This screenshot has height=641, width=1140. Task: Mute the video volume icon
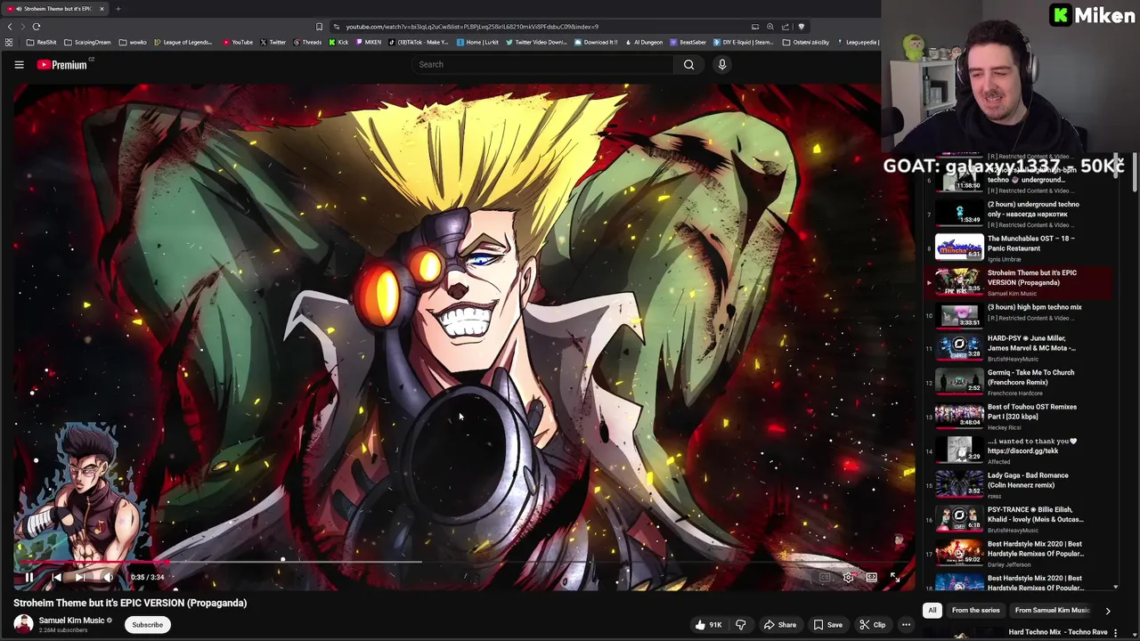(107, 577)
